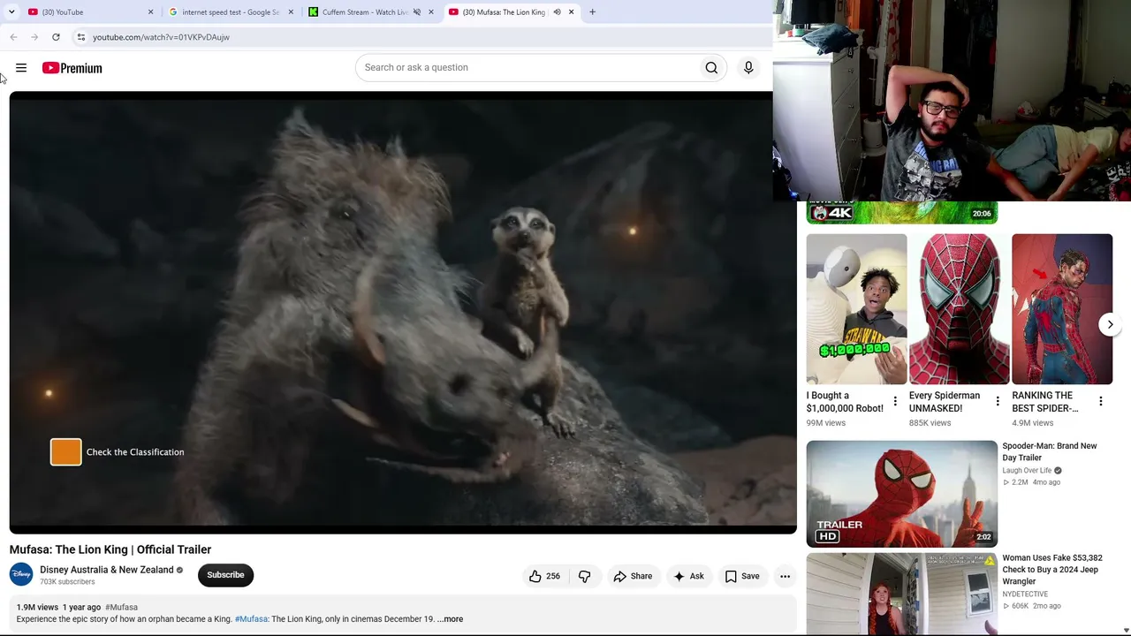Like the Mufasa trailer video
The width and height of the screenshot is (1131, 636).
click(544, 576)
